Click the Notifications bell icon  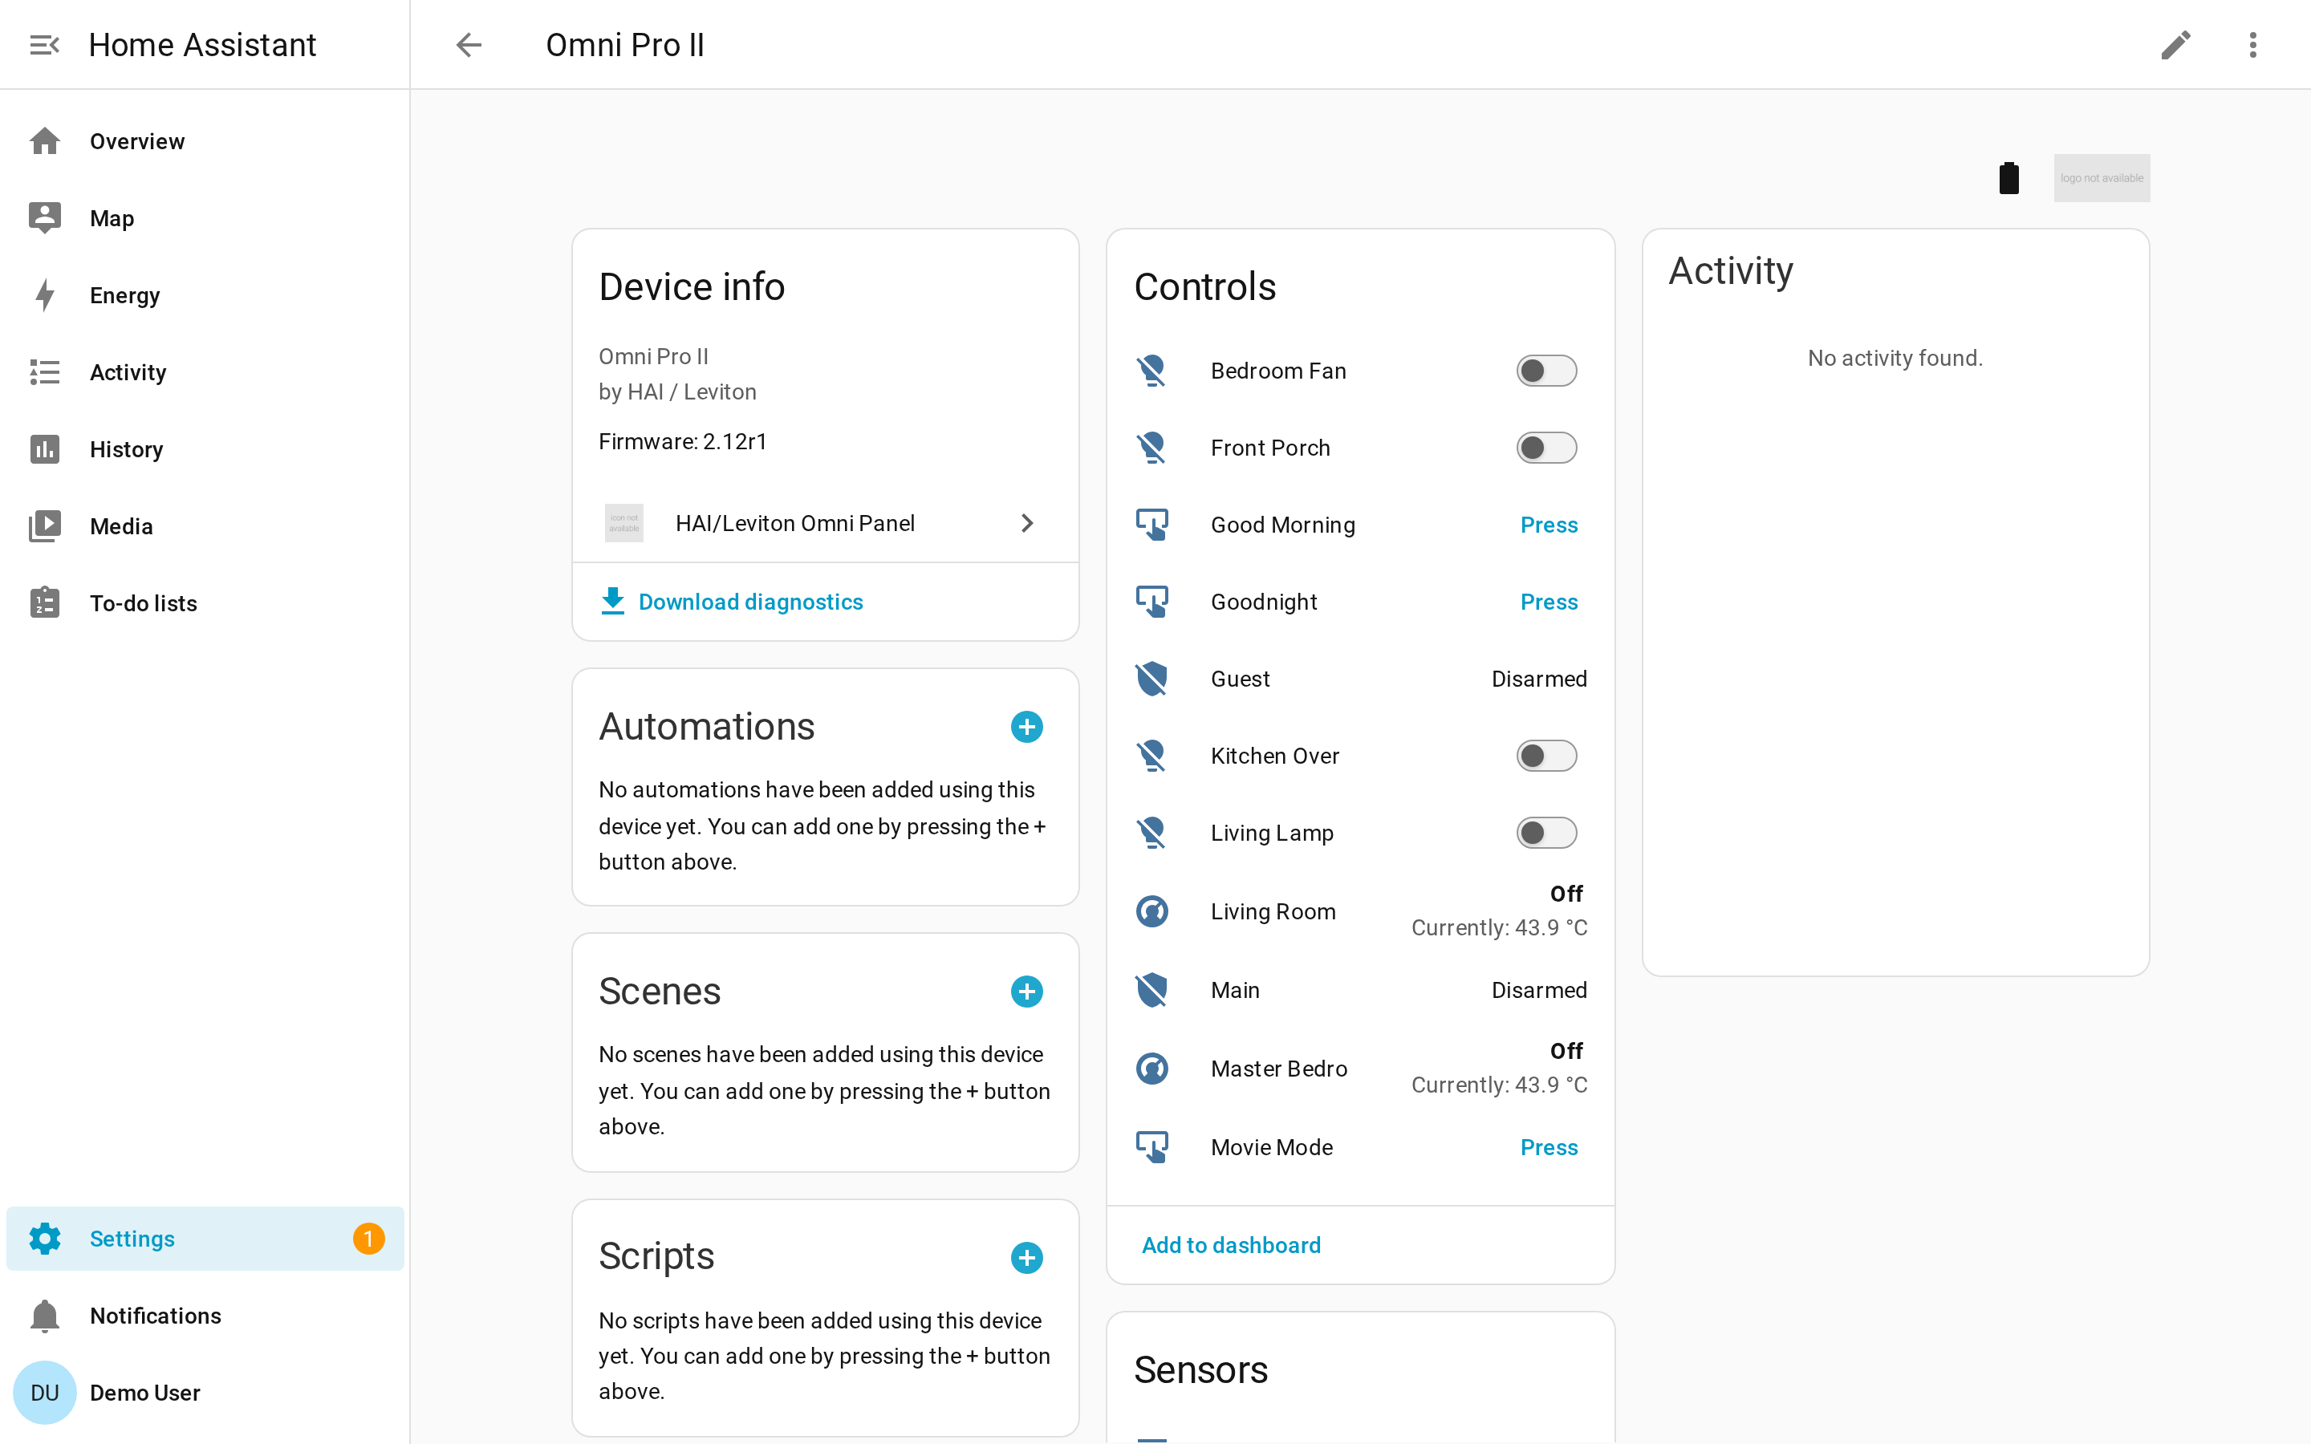click(x=45, y=1316)
